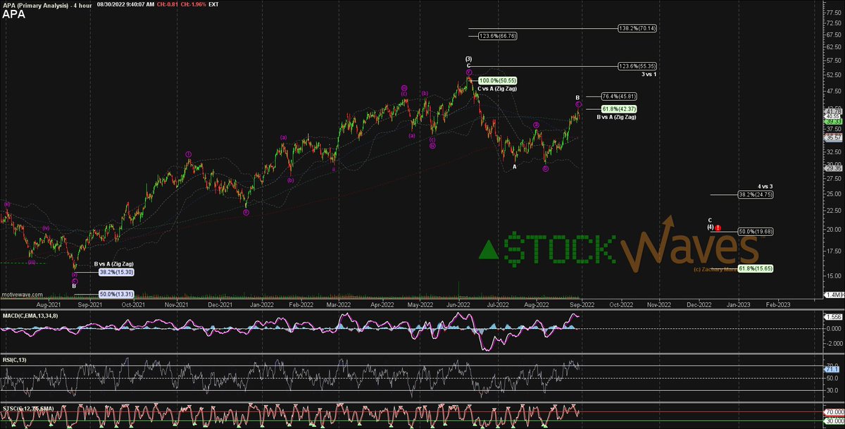Select the 123.6%(55.35) extension label

(637, 66)
